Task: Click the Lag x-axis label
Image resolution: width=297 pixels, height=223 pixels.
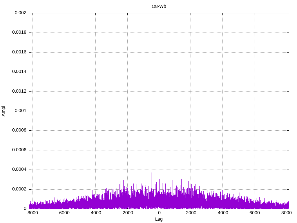Action: point(159,219)
